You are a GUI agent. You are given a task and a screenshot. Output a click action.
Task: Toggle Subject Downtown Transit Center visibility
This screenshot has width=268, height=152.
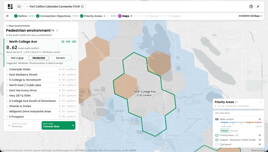(260, 140)
